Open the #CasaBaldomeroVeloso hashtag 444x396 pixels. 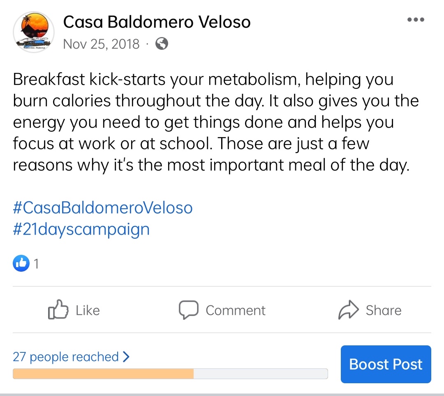103,208
